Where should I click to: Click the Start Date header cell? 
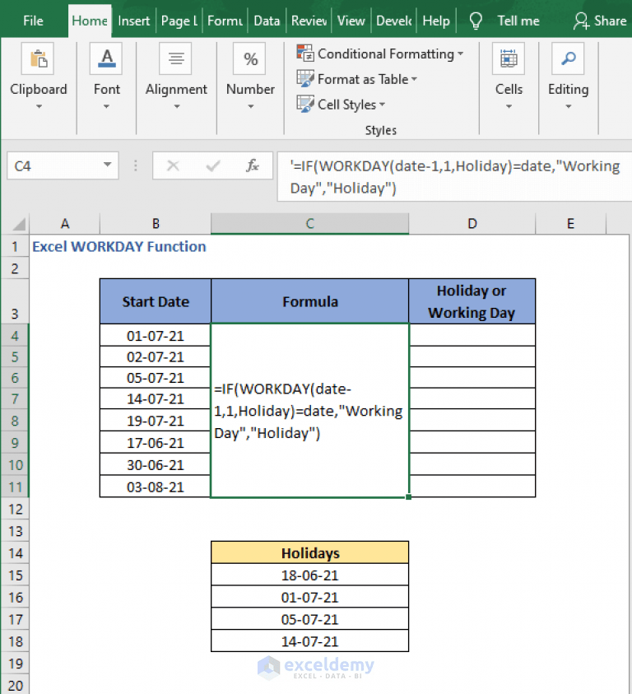tap(156, 301)
